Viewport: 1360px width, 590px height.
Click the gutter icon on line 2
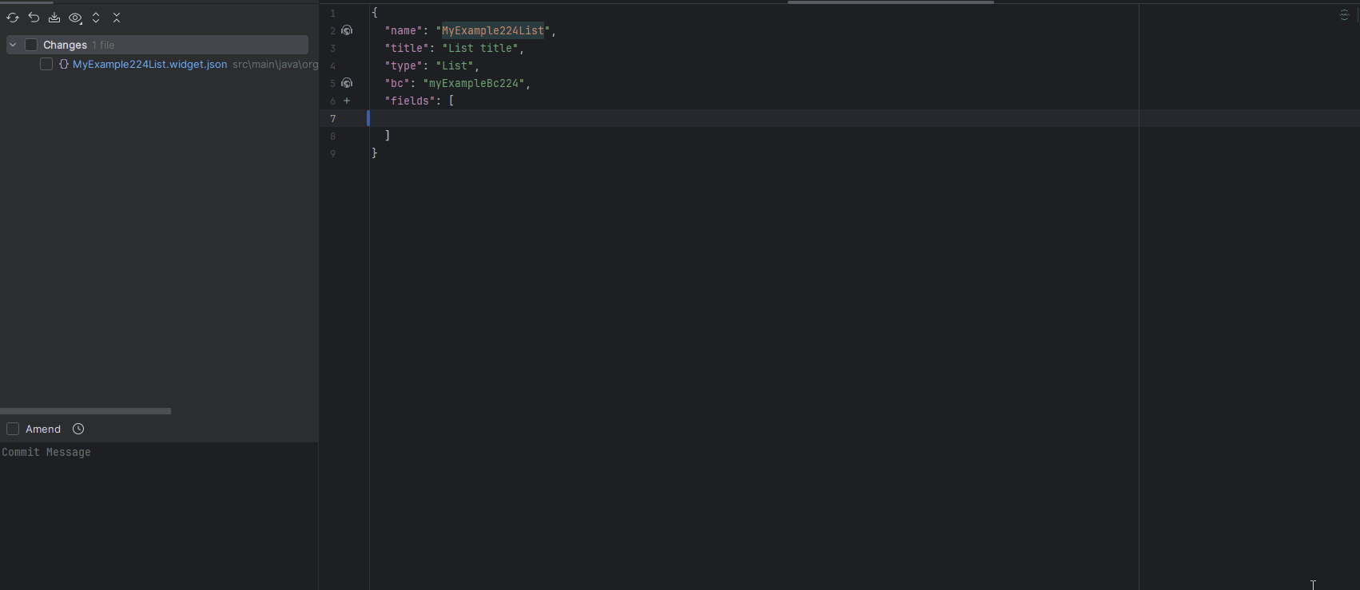coord(347,30)
